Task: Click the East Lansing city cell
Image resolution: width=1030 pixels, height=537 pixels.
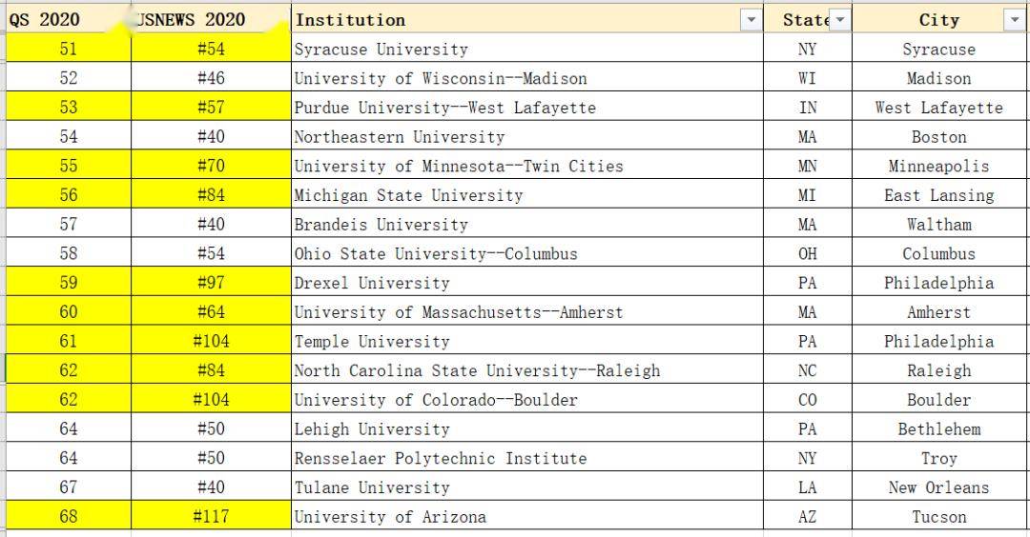Action: point(938,195)
